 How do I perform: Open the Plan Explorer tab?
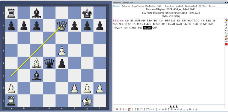click(x=150, y=6)
